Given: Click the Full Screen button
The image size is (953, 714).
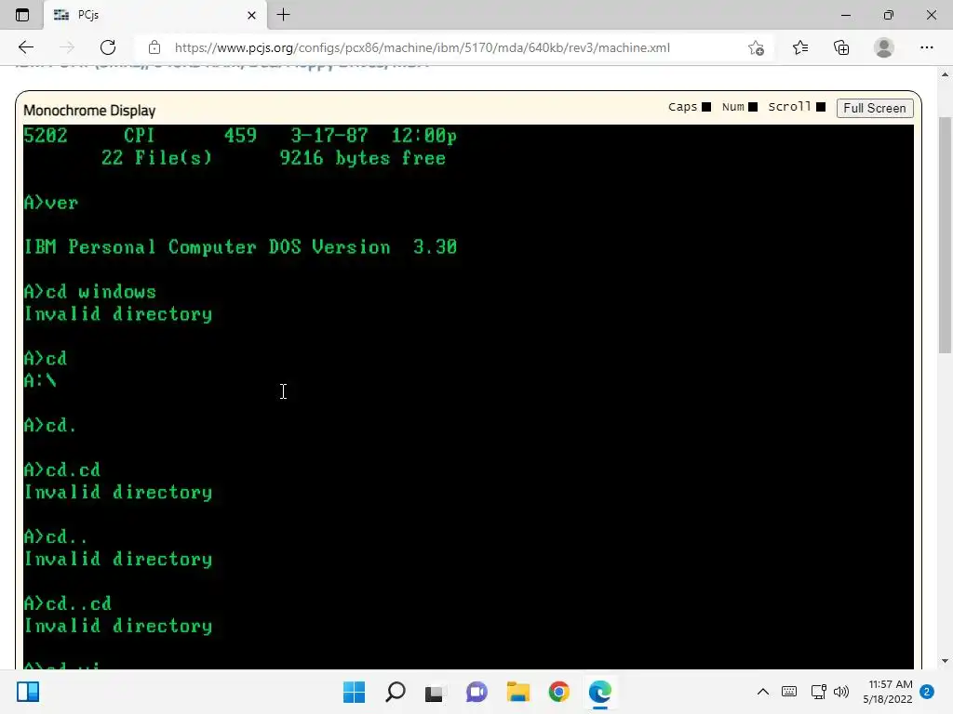Looking at the screenshot, I should coord(875,108).
